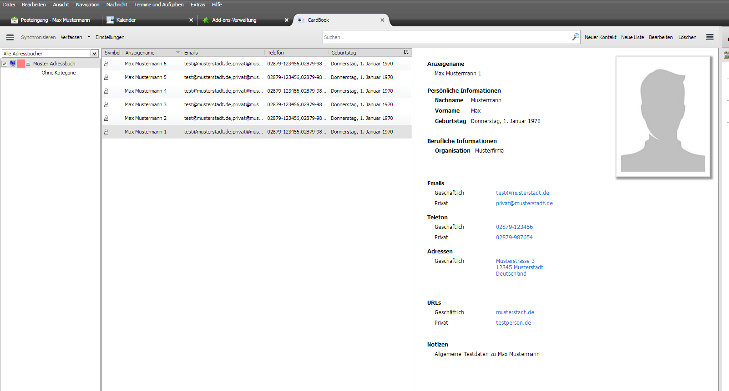Viewport: 729px width, 391px height.
Task: Sort by the Telefon column header
Action: click(x=297, y=53)
